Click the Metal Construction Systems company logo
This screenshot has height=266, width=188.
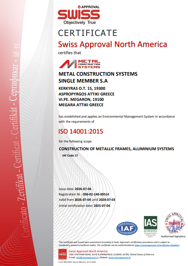point(80,64)
